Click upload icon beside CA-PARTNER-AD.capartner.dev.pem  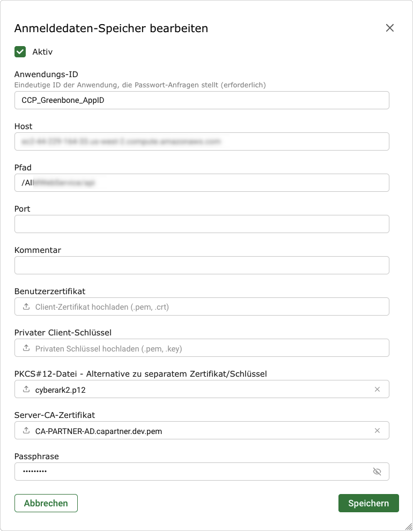[26, 430]
